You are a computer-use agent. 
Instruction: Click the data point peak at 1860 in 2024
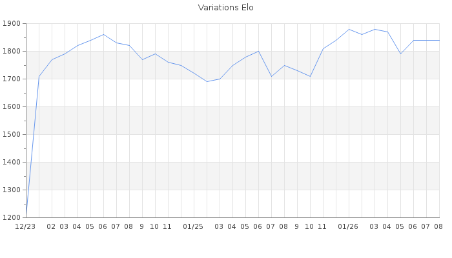click(x=103, y=35)
